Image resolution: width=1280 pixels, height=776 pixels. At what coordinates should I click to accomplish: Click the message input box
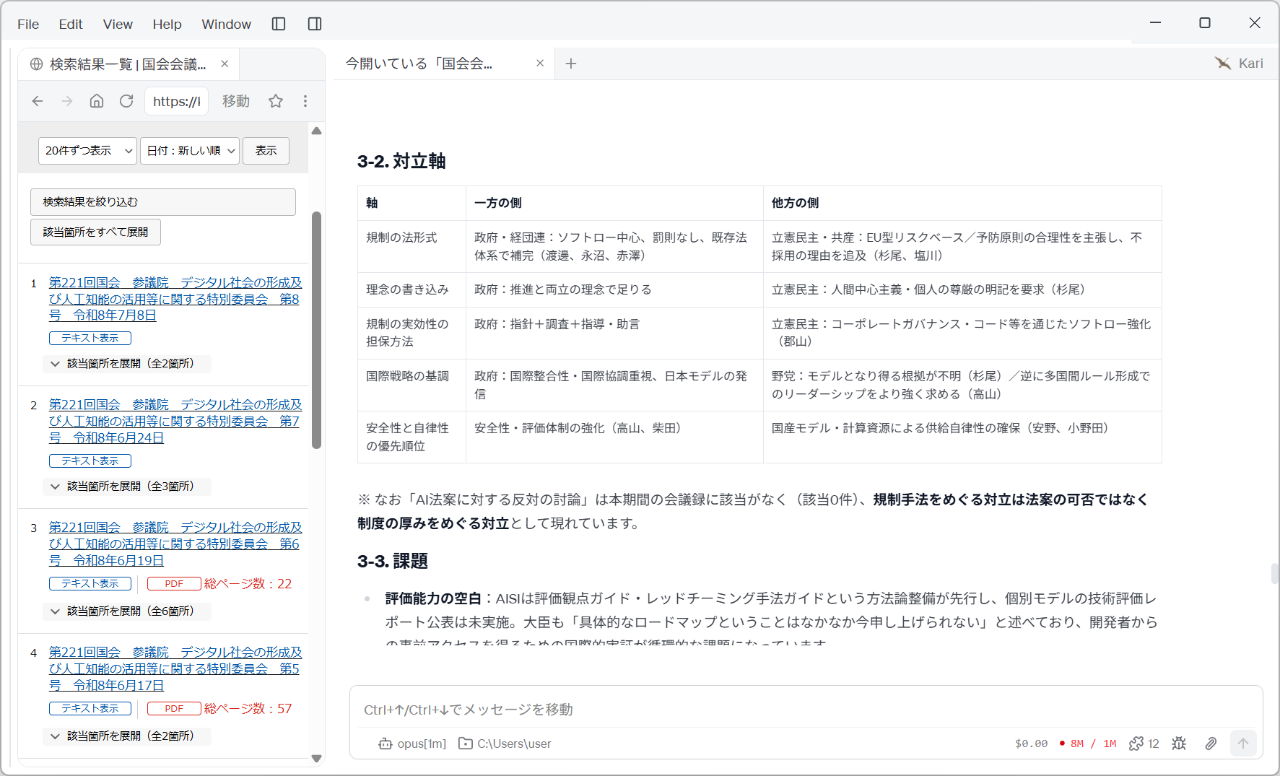pyautogui.click(x=806, y=710)
